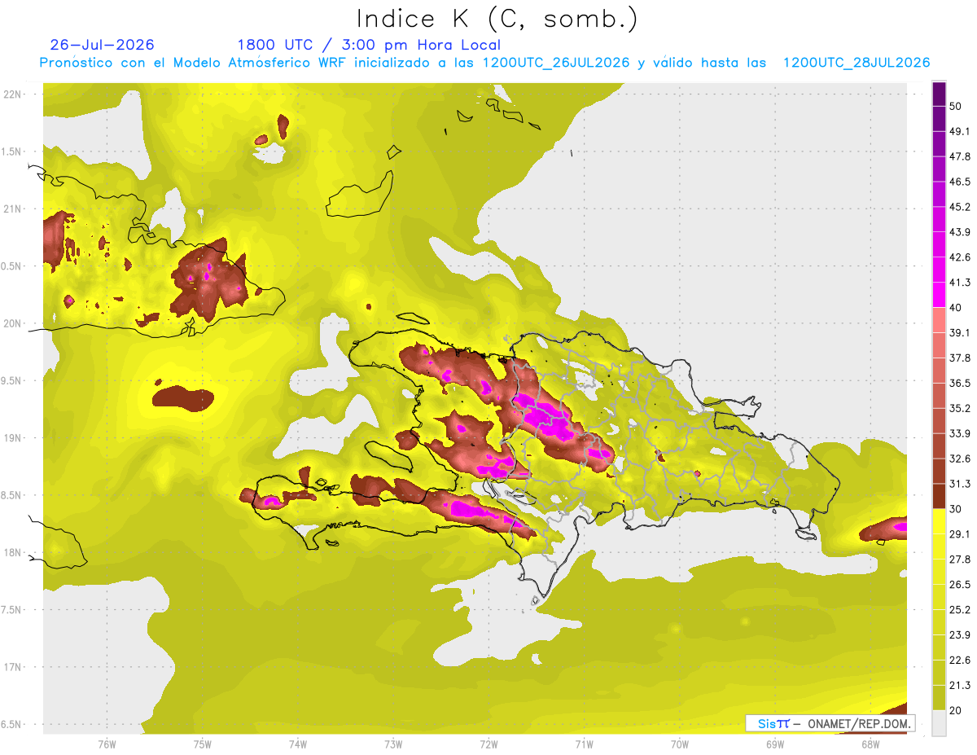Screen dimensions: 977x755
Task: Click the bright yellow swatch between 29.1 and 30
Action: 940,521
